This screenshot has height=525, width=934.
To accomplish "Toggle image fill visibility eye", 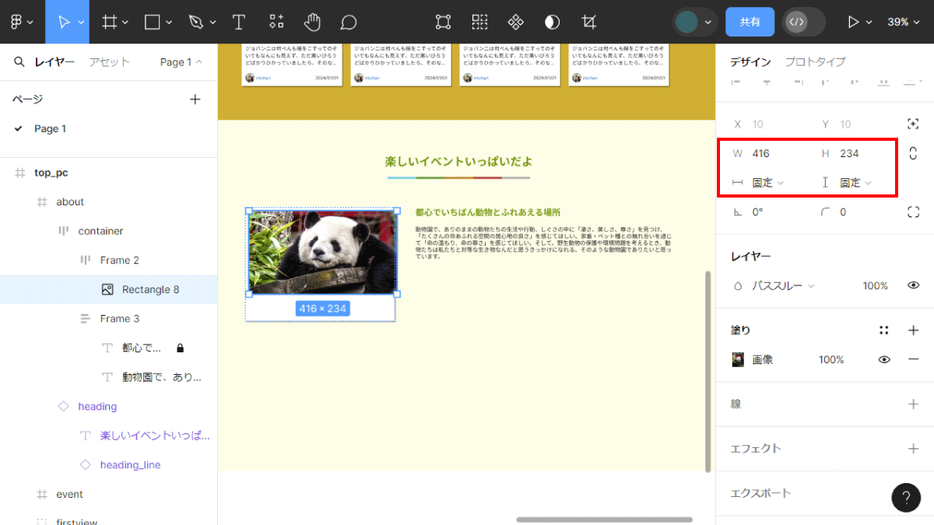I will click(x=884, y=359).
